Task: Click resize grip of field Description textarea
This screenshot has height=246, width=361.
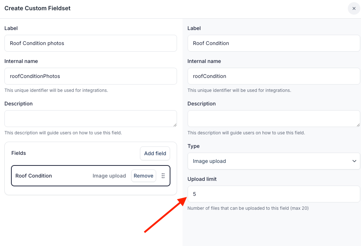Action: 358,125
